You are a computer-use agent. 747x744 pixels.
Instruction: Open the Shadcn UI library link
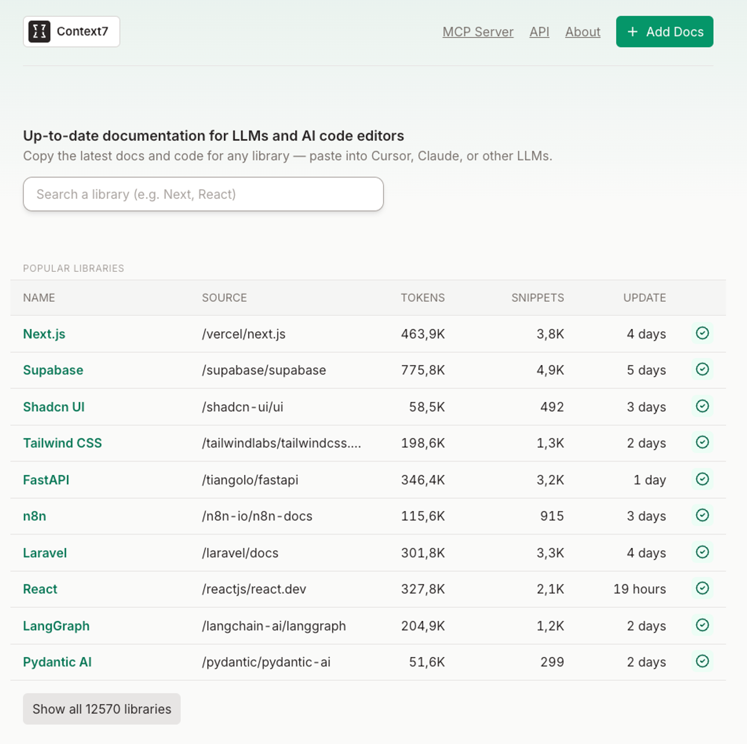(x=54, y=407)
